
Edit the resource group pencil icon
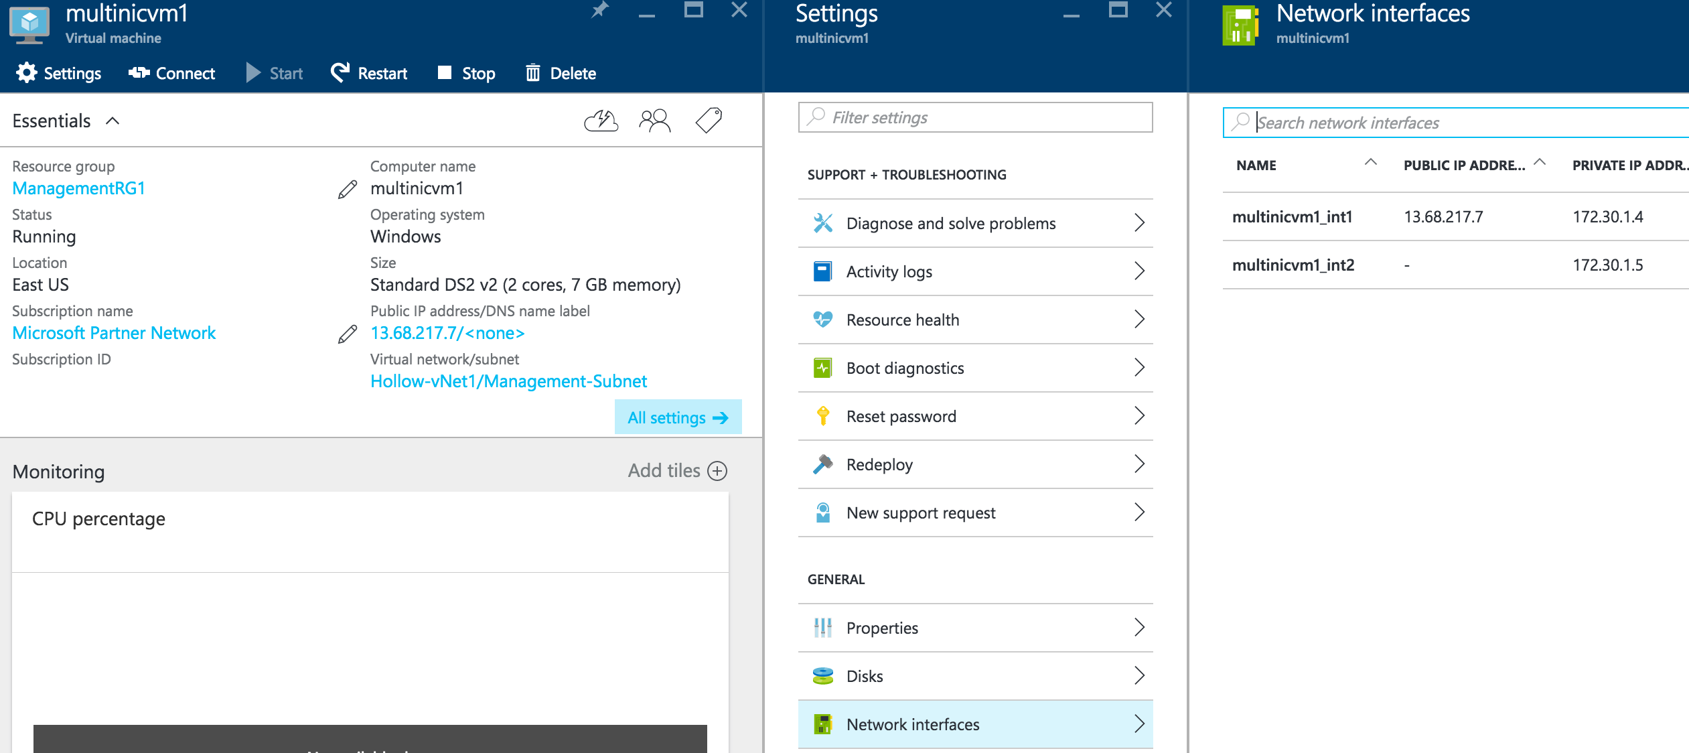coord(348,190)
